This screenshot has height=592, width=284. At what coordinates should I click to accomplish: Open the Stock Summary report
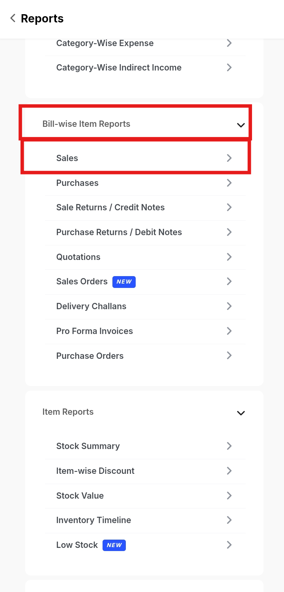pos(88,446)
